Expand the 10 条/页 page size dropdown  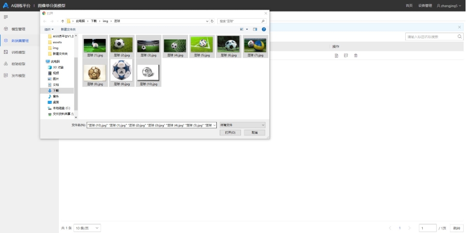click(87, 228)
